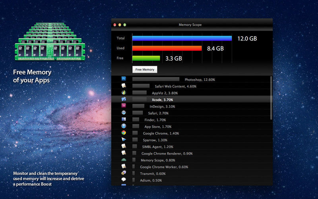This screenshot has height=199, width=318.
Task: Select the Transmit truck icon
Action: (x=124, y=173)
